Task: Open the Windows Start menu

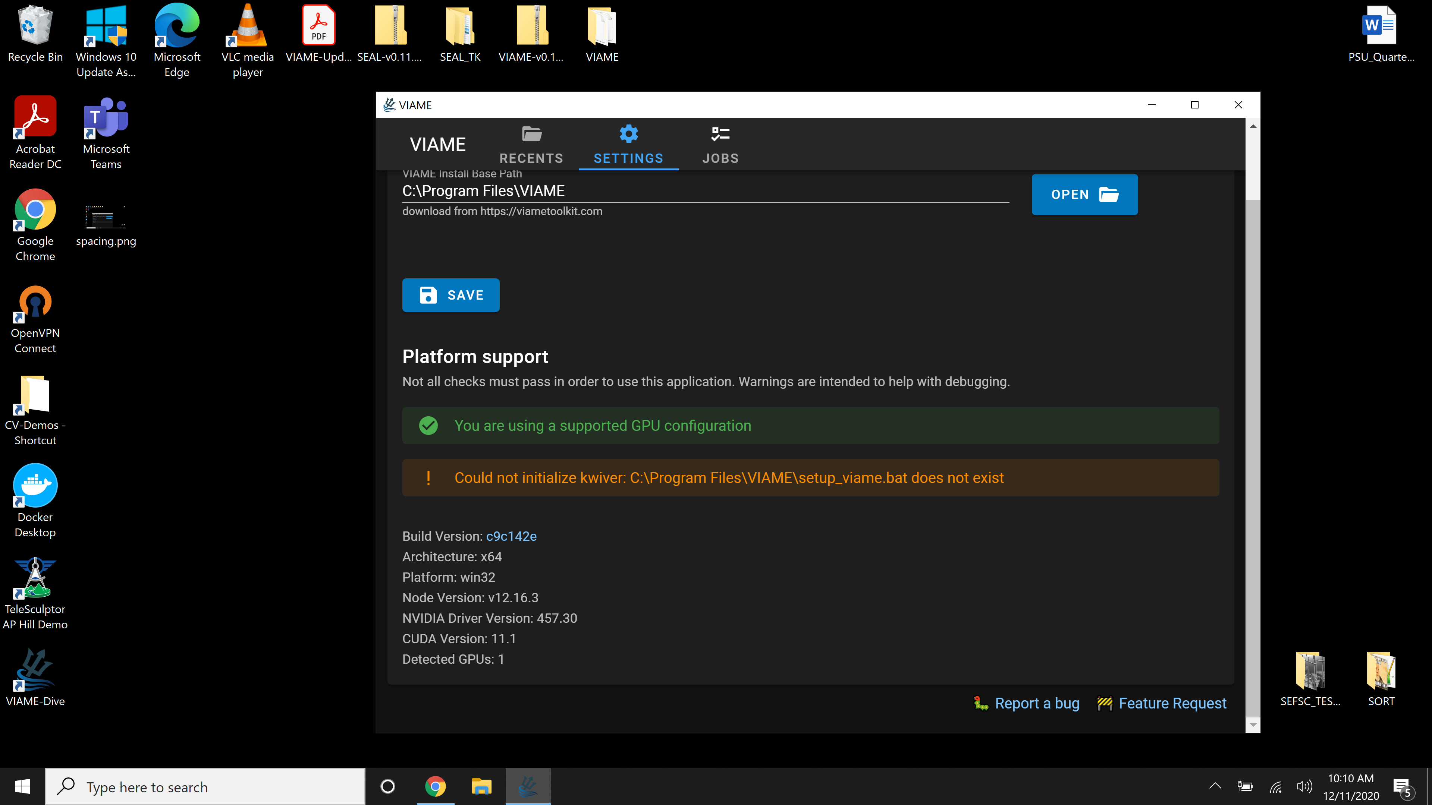Action: tap(21, 786)
